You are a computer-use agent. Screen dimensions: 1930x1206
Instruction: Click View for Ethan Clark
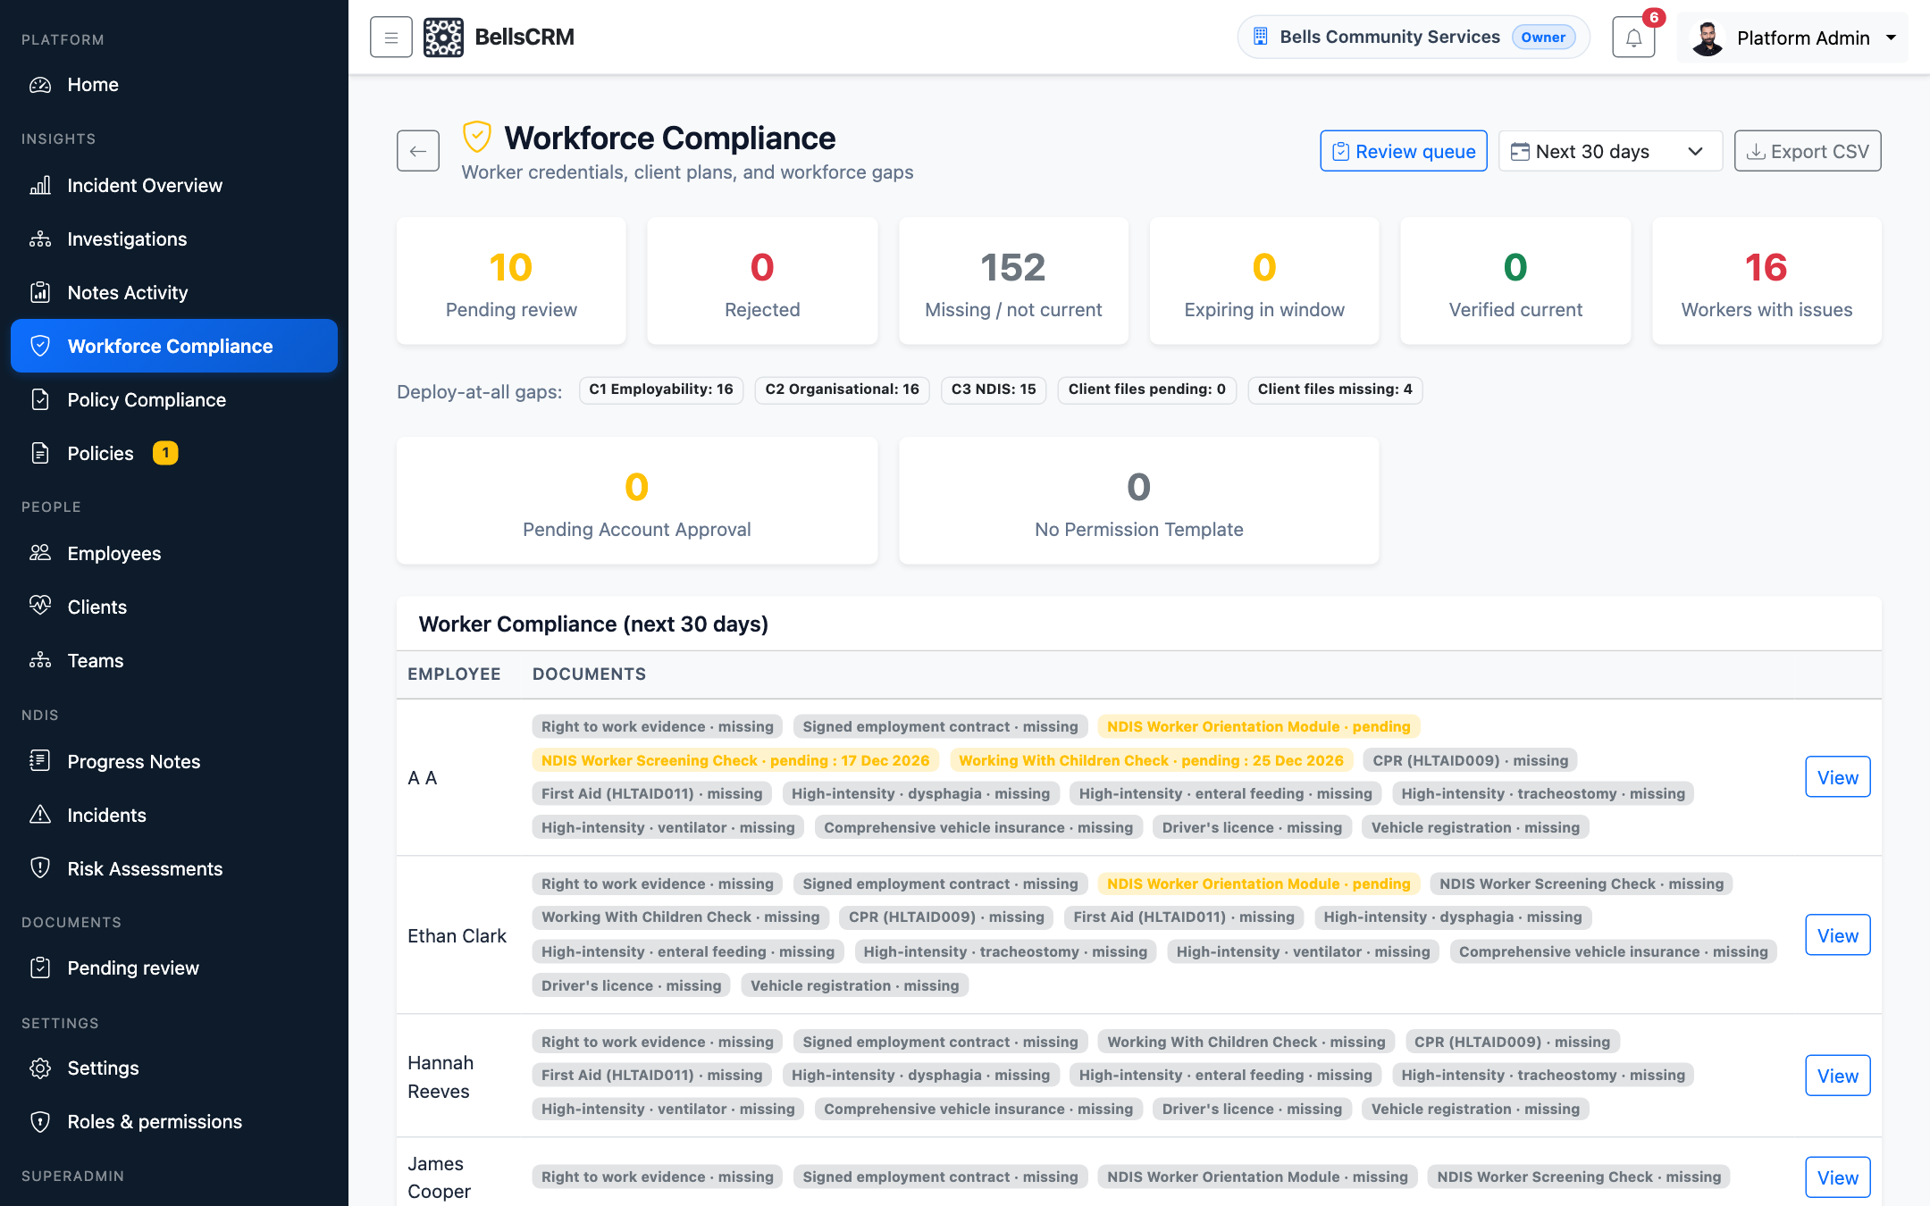[1838, 935]
